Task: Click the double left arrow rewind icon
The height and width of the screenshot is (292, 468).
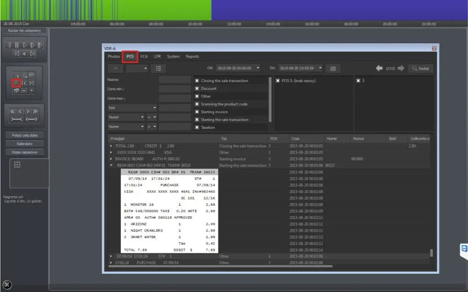Action: coord(13,111)
